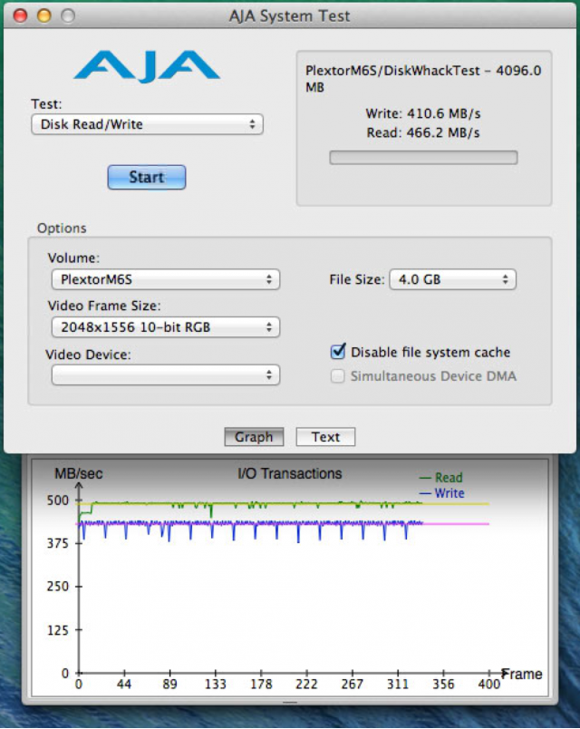
Task: Switch to the Text view tab
Action: pos(325,437)
